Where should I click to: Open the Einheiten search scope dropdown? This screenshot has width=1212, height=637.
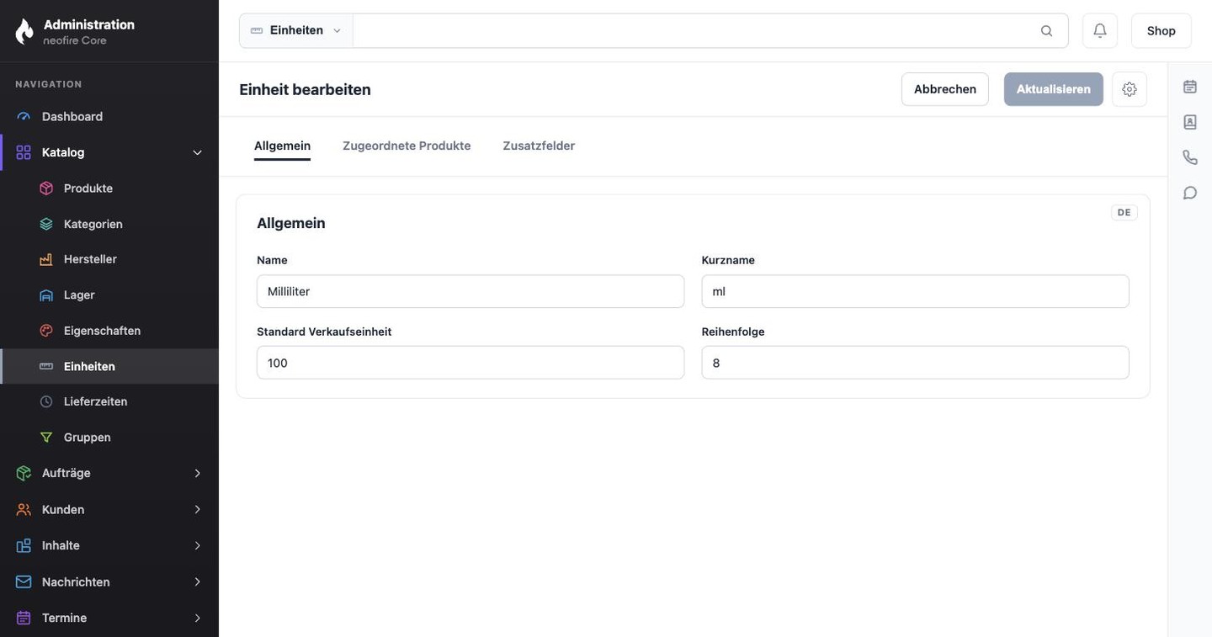[x=296, y=30]
